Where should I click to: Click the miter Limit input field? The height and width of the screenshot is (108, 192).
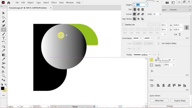[156, 14]
